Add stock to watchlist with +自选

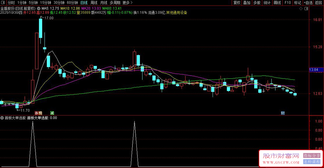point(308,3)
